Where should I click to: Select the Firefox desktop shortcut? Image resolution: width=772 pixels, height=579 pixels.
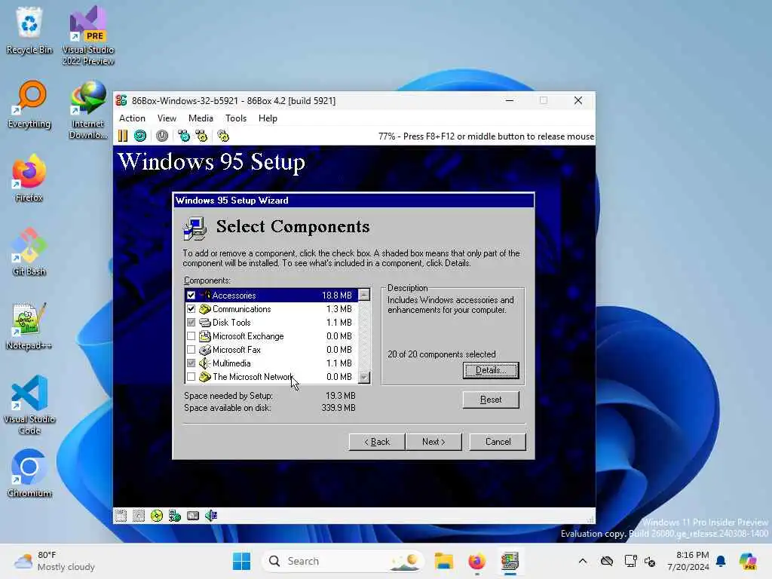29,179
